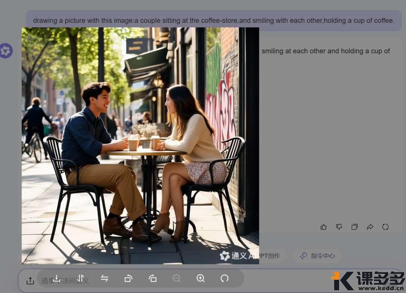
Task: Click the user prompt message bubble
Action: pyautogui.click(x=214, y=21)
